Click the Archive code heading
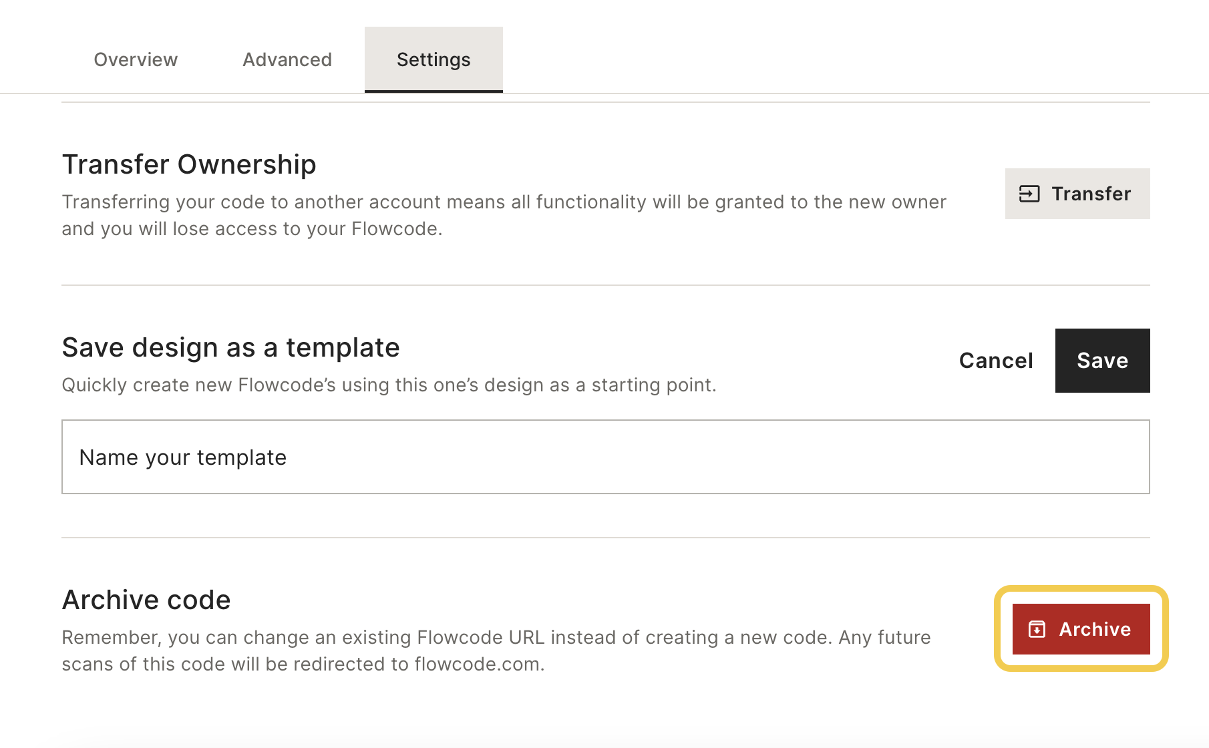 click(146, 600)
